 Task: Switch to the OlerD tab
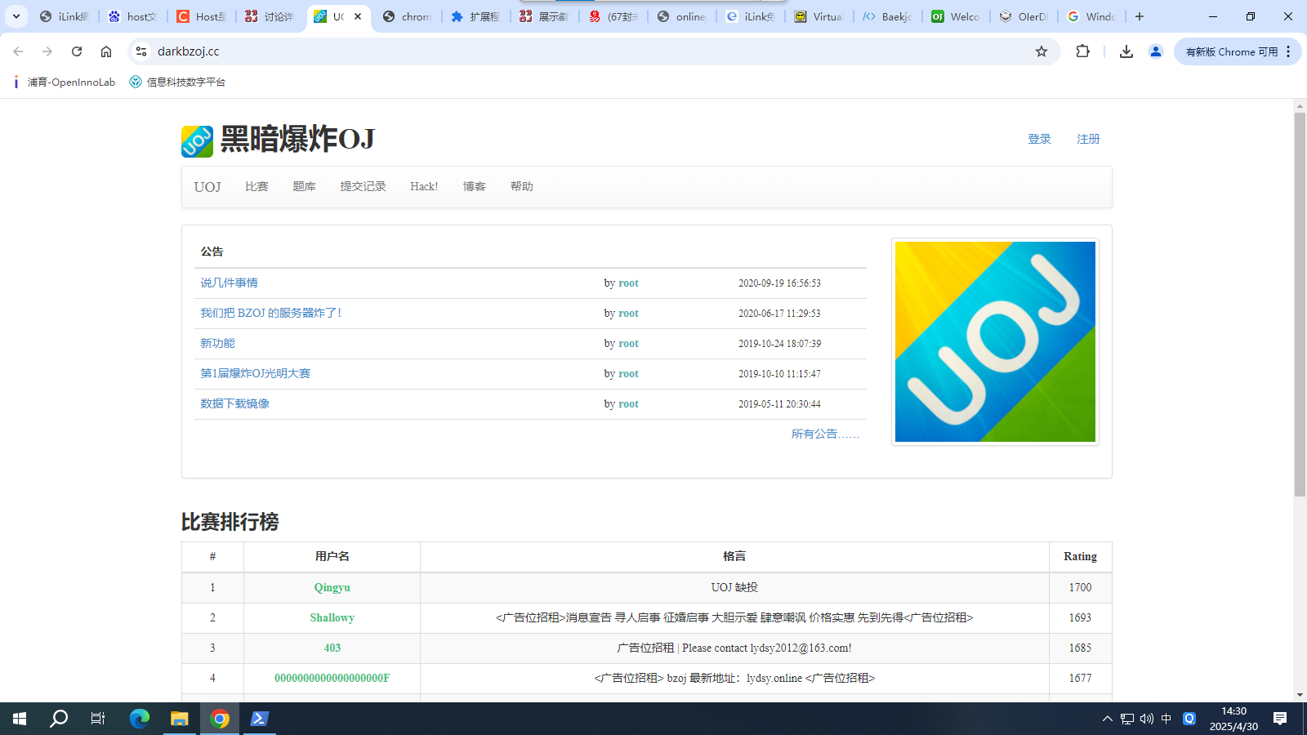pos(1026,16)
